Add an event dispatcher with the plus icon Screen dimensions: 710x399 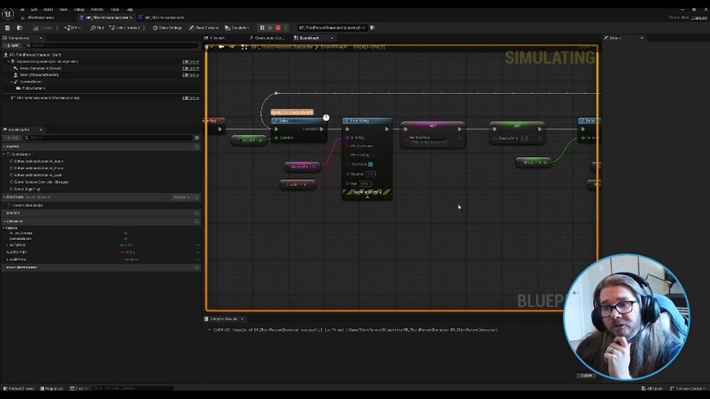196,267
